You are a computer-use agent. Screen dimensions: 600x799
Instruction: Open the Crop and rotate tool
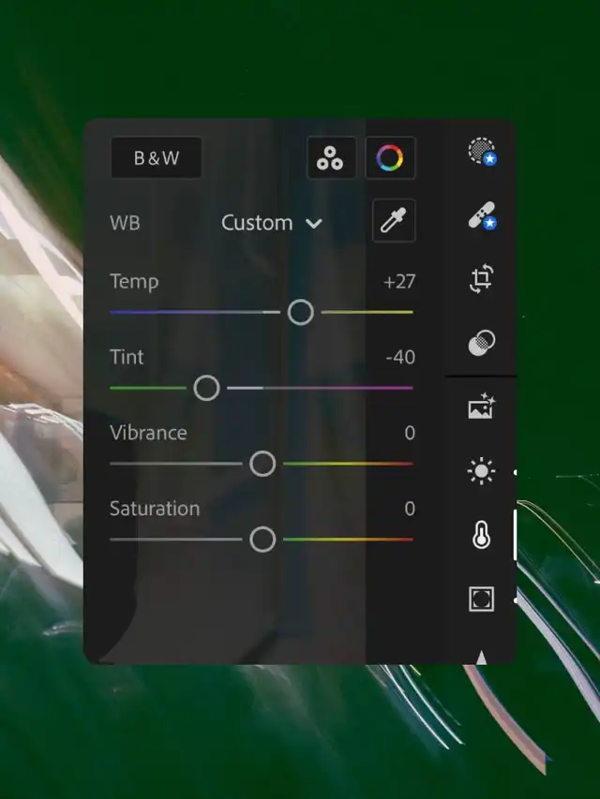(x=482, y=279)
